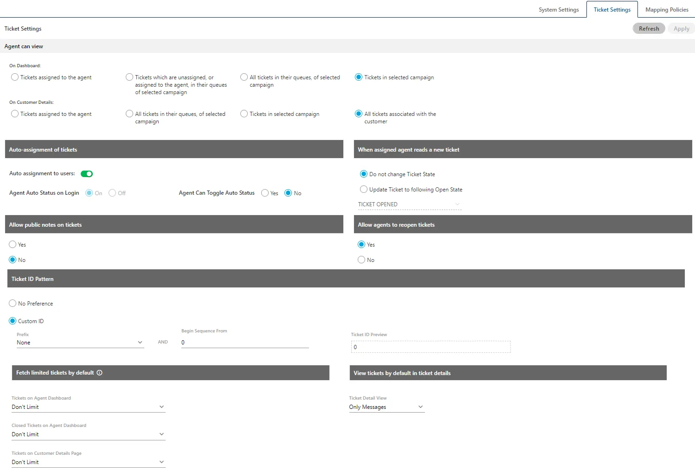The height and width of the screenshot is (471, 695).
Task: Select Yes for public notes on tickets
Action: (x=13, y=244)
